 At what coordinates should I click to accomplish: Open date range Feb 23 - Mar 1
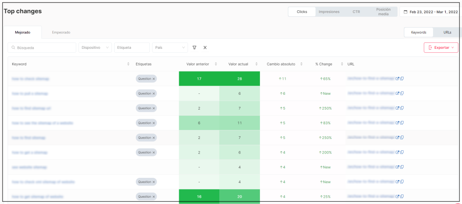pyautogui.click(x=432, y=12)
